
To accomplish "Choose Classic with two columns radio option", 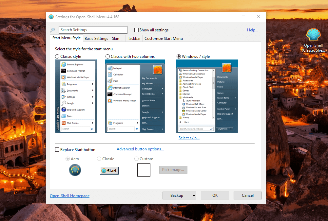I will 108,57.
